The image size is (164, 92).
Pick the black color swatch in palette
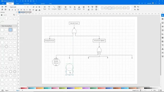point(145,88)
